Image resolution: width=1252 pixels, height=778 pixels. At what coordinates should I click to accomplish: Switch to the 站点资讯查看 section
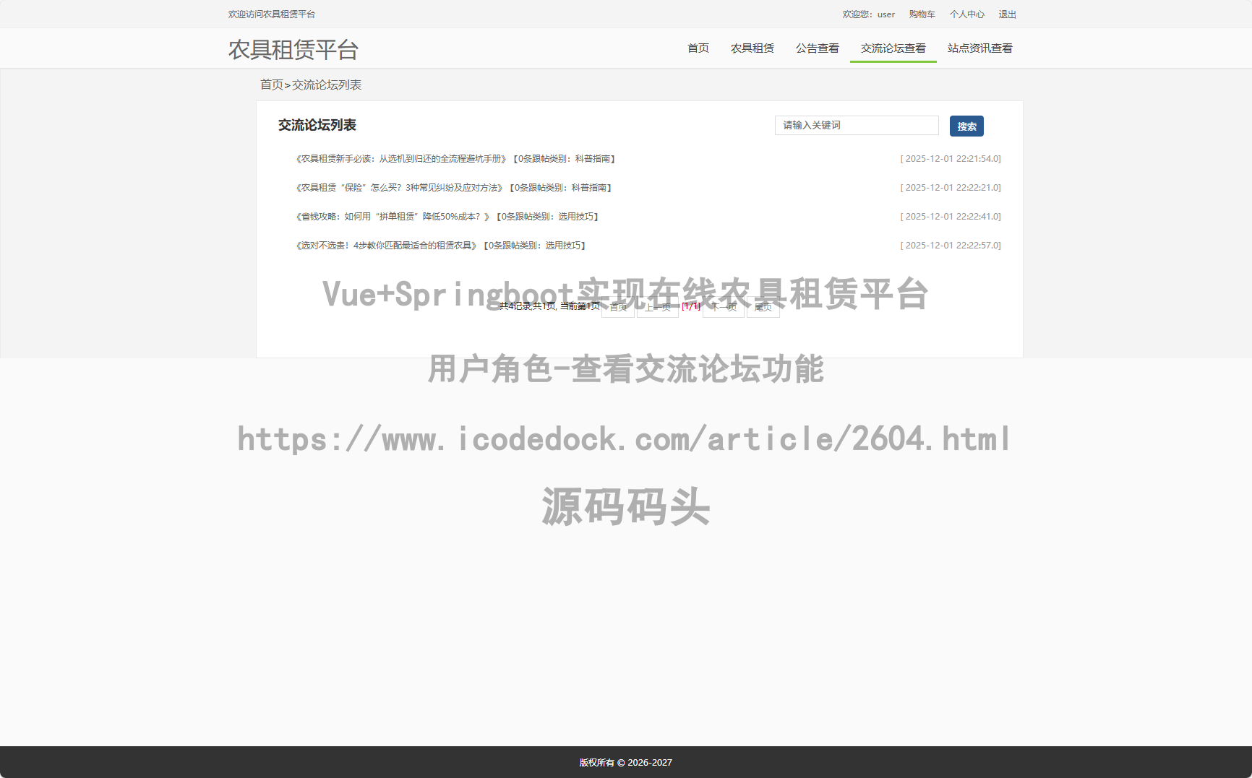[x=979, y=48]
